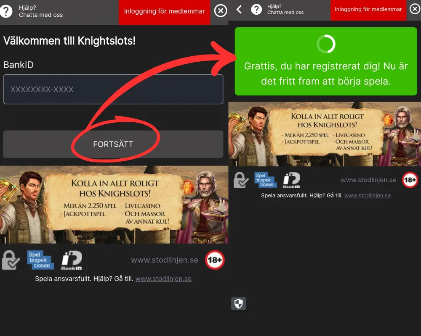Click secure padlock icon in right panel
Viewport: 421px width, 336px height.
[241, 180]
